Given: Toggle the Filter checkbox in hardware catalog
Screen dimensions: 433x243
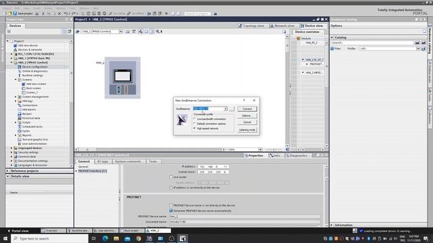Looking at the screenshot, I should point(332,49).
